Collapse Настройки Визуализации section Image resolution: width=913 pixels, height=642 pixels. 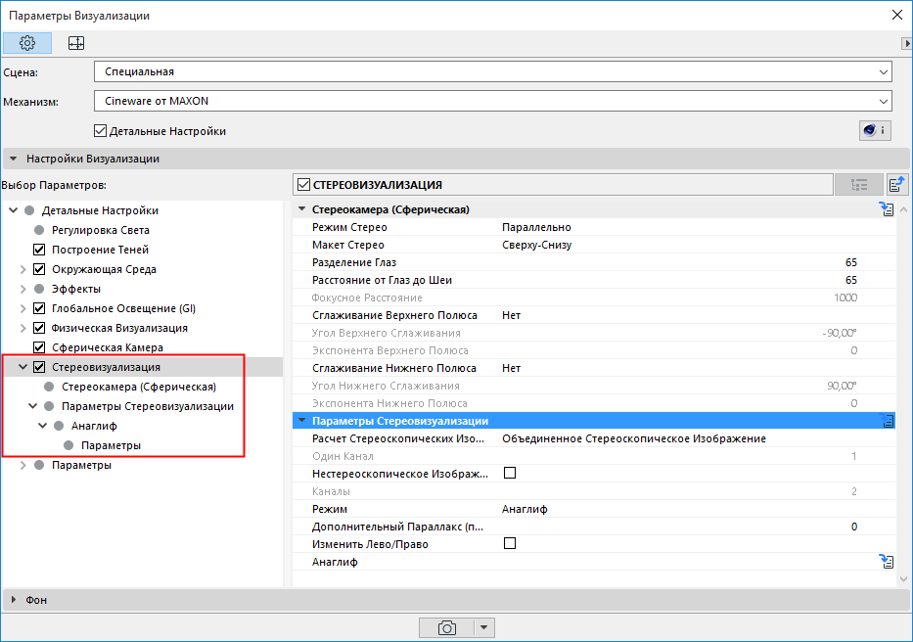point(14,159)
